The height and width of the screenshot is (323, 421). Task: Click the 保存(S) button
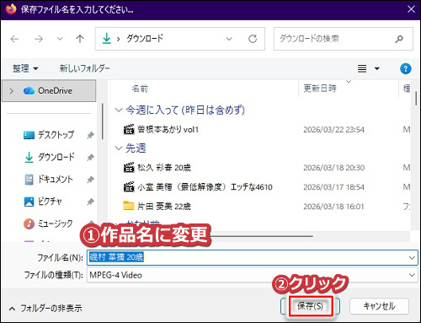(x=310, y=306)
